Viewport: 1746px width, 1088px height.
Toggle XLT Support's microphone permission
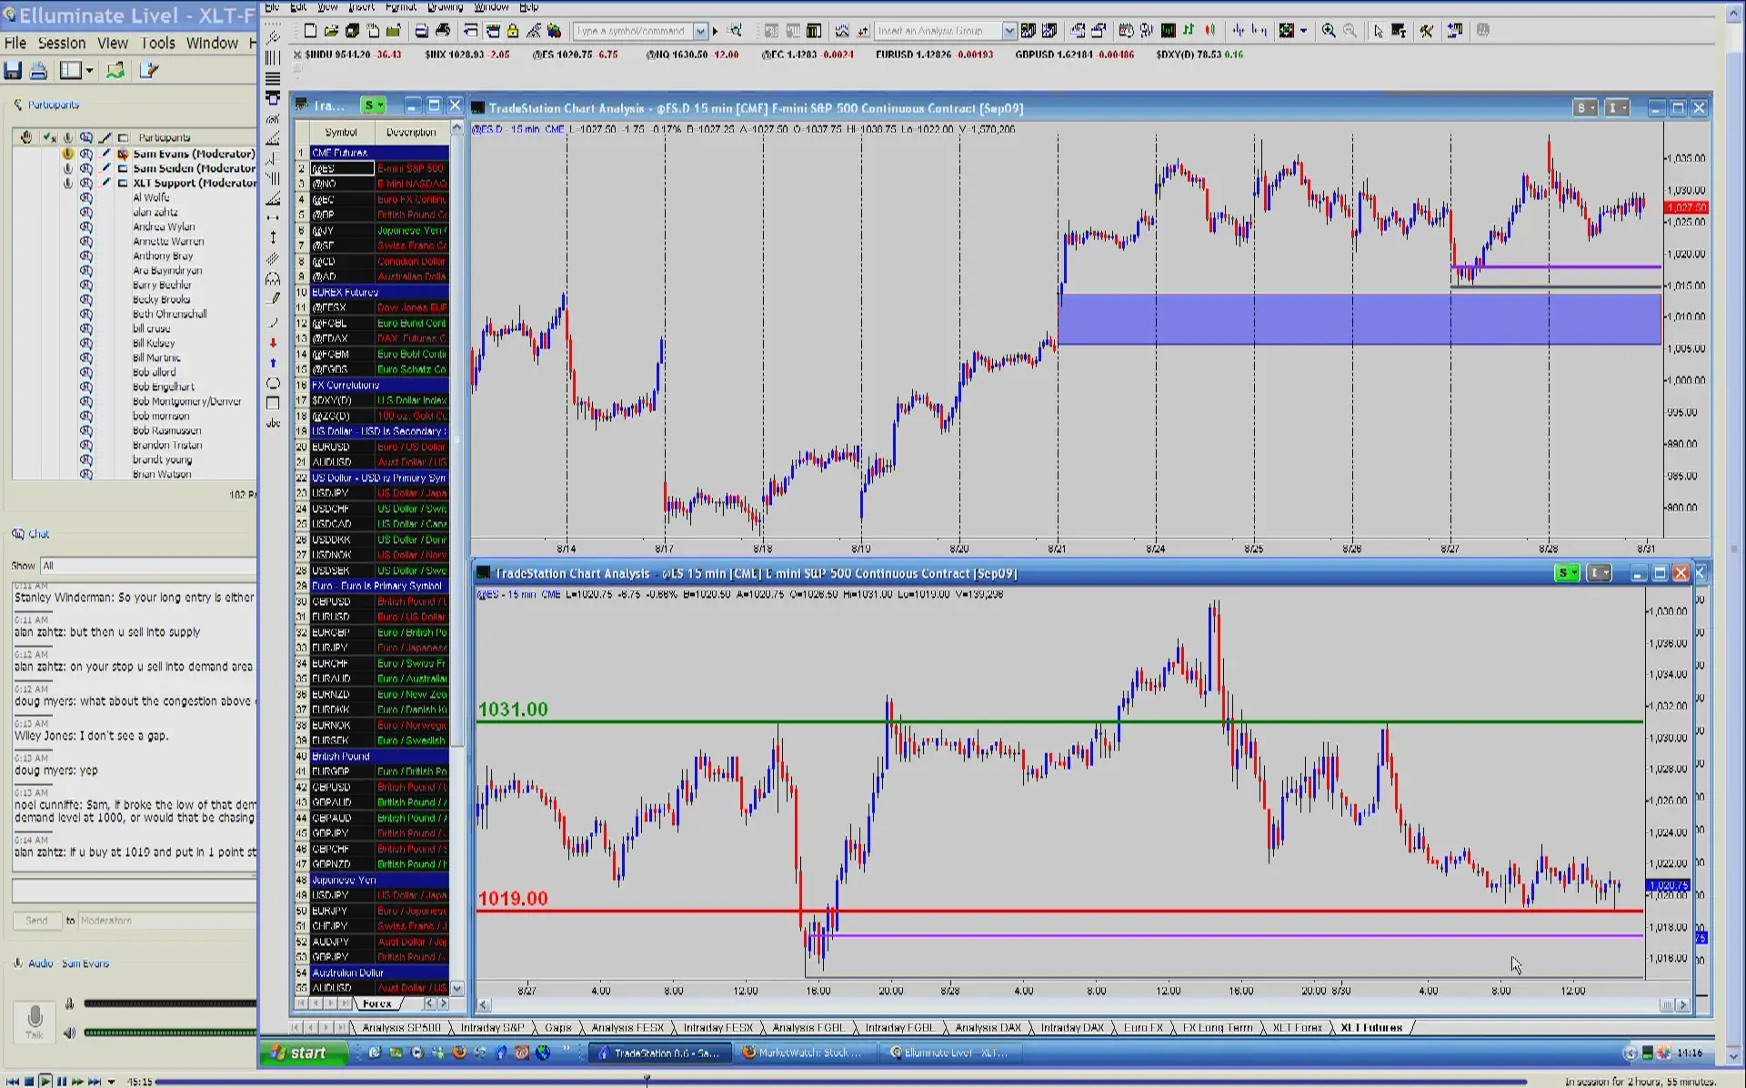coord(68,183)
